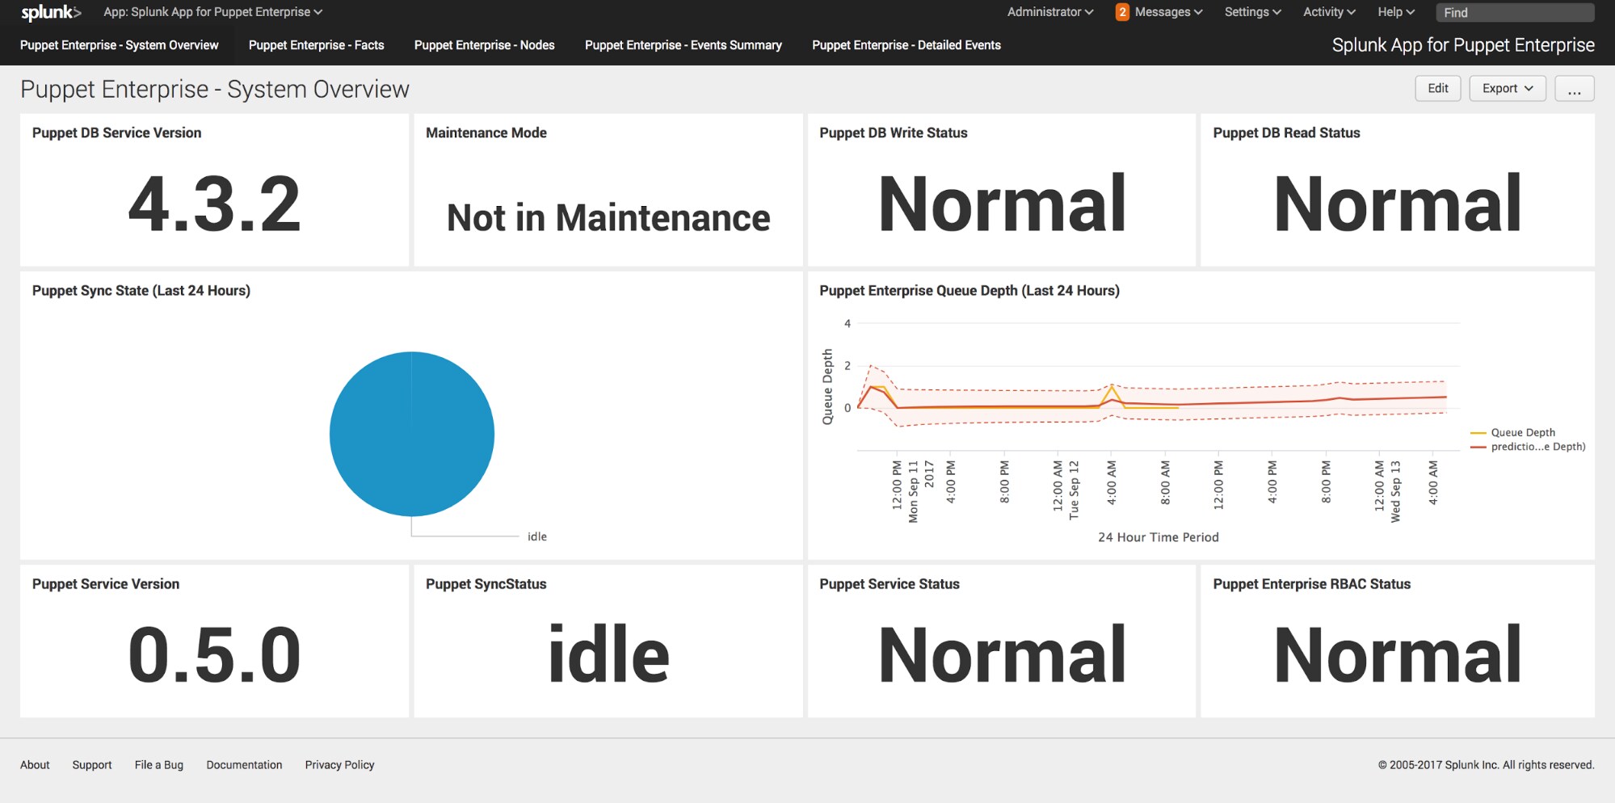Select Puppet Enterprise - Events Summary tab
Image resolution: width=1615 pixels, height=803 pixels.
click(683, 45)
